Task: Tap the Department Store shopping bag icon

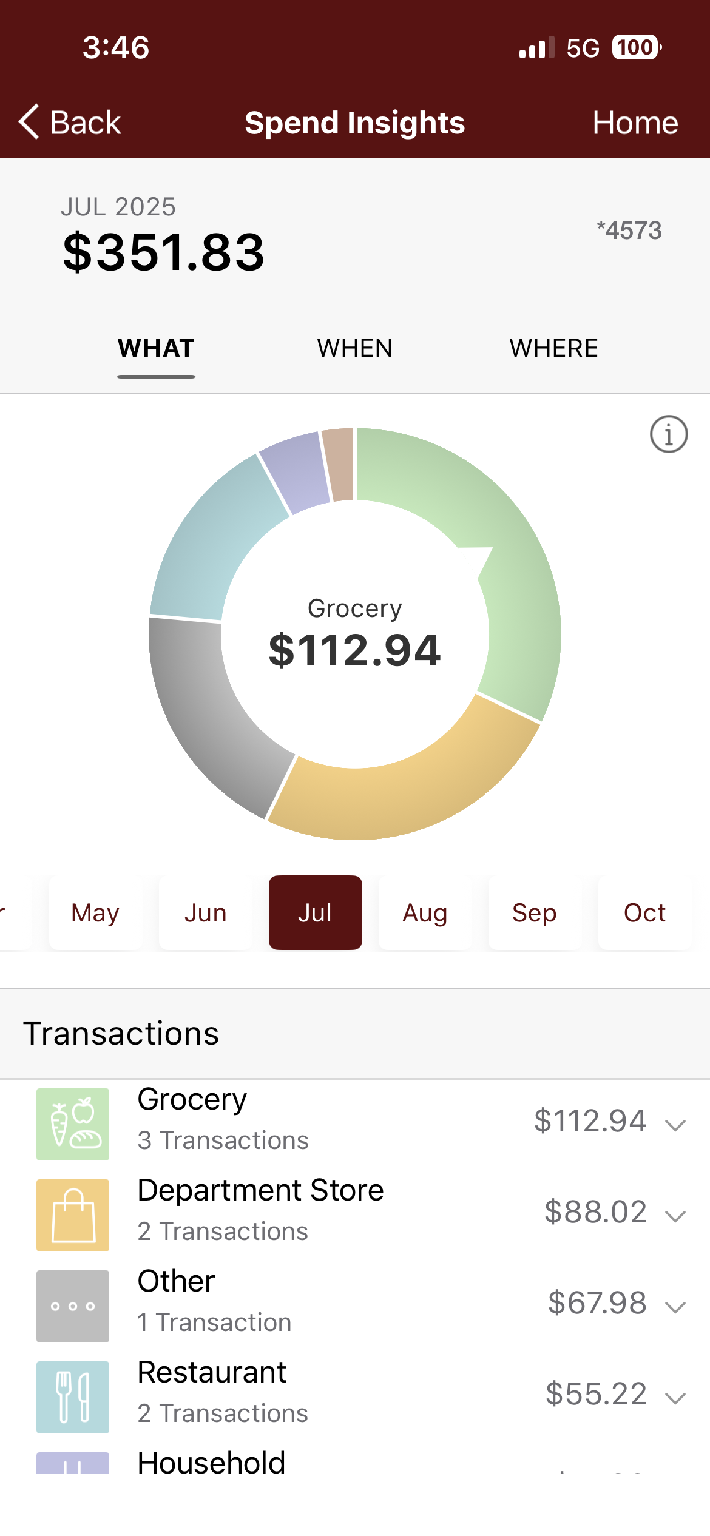Action: pyautogui.click(x=73, y=1214)
